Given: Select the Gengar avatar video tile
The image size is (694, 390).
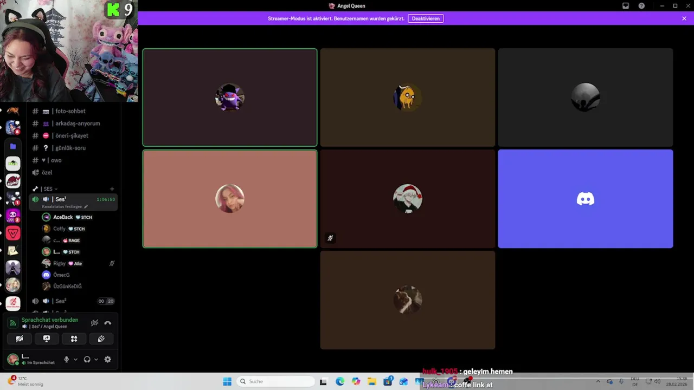Looking at the screenshot, I should pyautogui.click(x=230, y=97).
